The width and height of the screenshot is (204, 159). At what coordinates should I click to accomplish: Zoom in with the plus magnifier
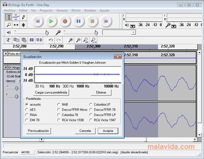(x=70, y=40)
